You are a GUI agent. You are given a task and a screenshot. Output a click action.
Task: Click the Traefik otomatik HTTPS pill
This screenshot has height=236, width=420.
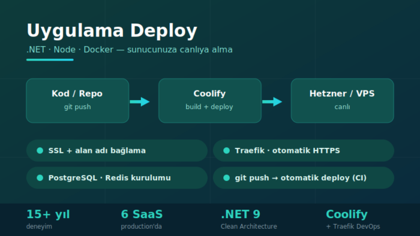coord(304,150)
